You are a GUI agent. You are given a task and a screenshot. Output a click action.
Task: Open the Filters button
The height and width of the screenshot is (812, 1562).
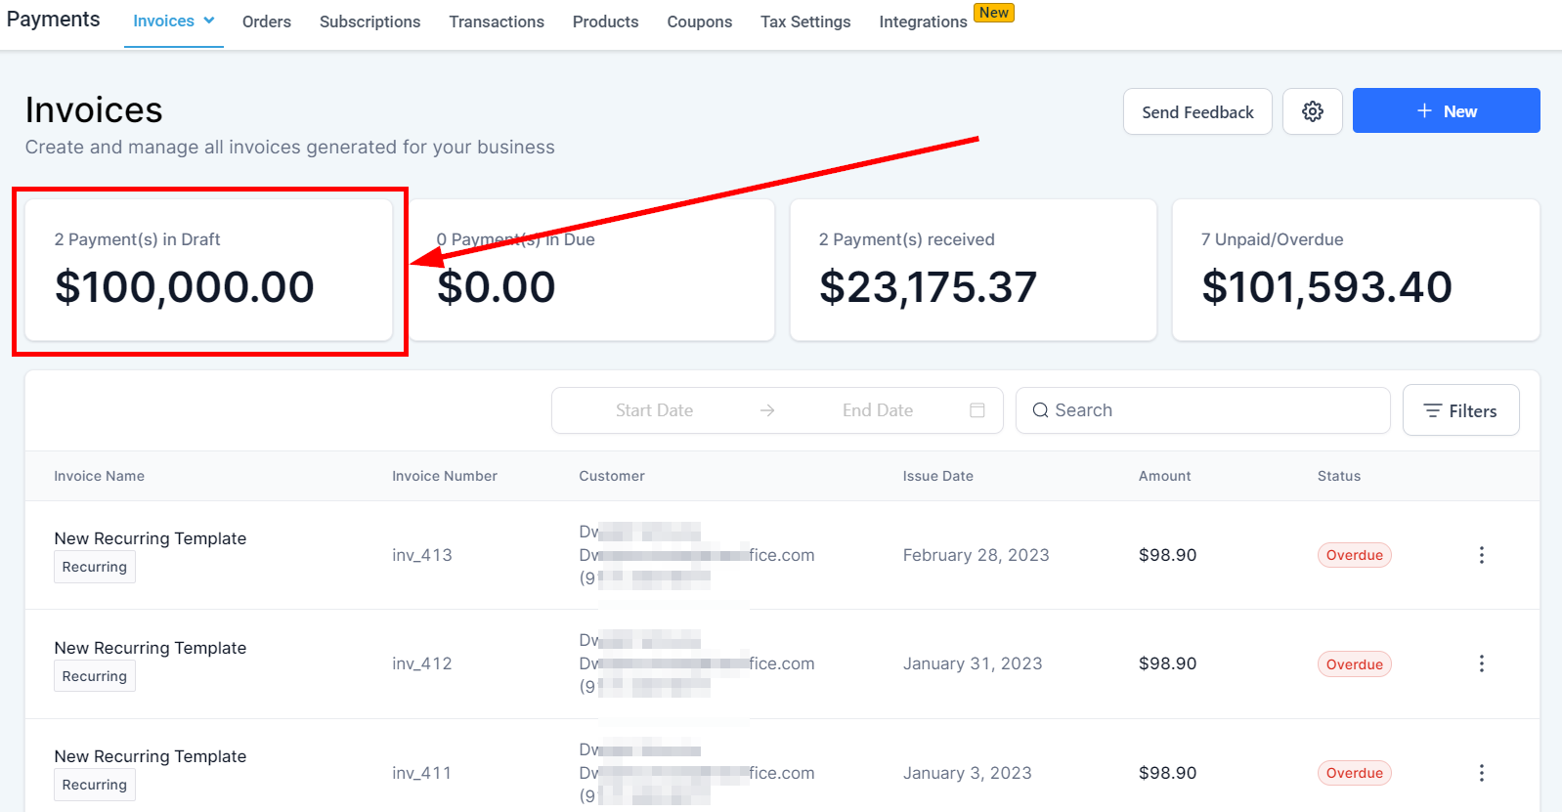click(x=1460, y=410)
